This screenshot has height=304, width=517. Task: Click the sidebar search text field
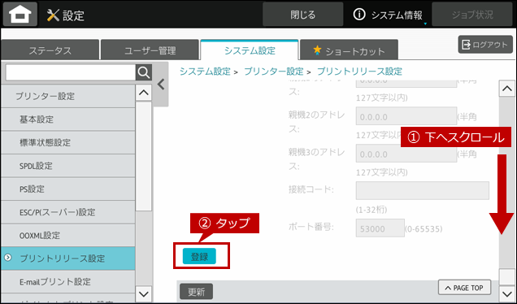click(x=71, y=72)
